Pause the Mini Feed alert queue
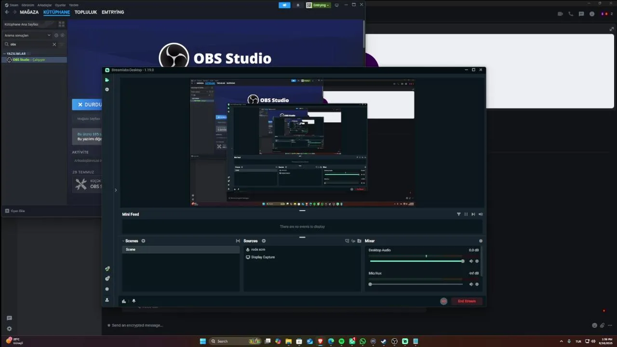The width and height of the screenshot is (617, 347). click(466, 214)
